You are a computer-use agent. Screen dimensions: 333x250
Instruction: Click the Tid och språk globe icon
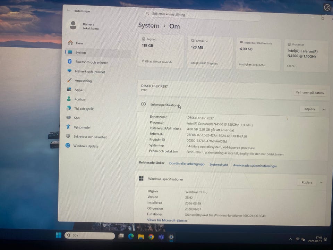click(x=69, y=108)
